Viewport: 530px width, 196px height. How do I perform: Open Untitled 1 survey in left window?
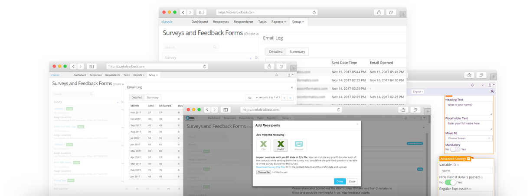coord(59,109)
